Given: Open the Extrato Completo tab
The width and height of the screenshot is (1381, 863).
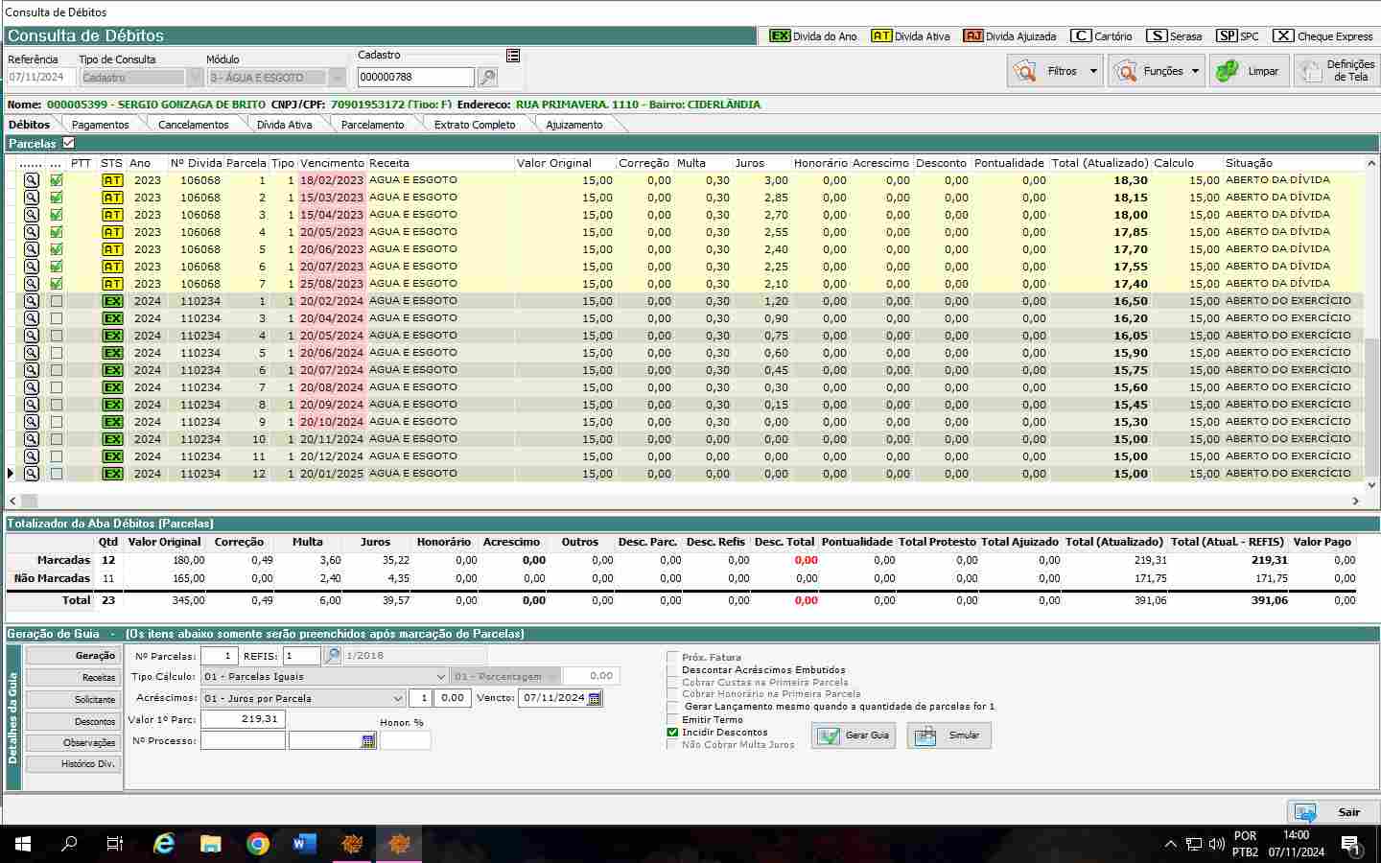Looking at the screenshot, I should click(x=474, y=125).
